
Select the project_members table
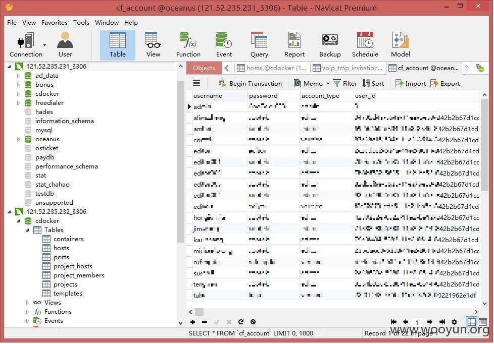tap(79, 275)
